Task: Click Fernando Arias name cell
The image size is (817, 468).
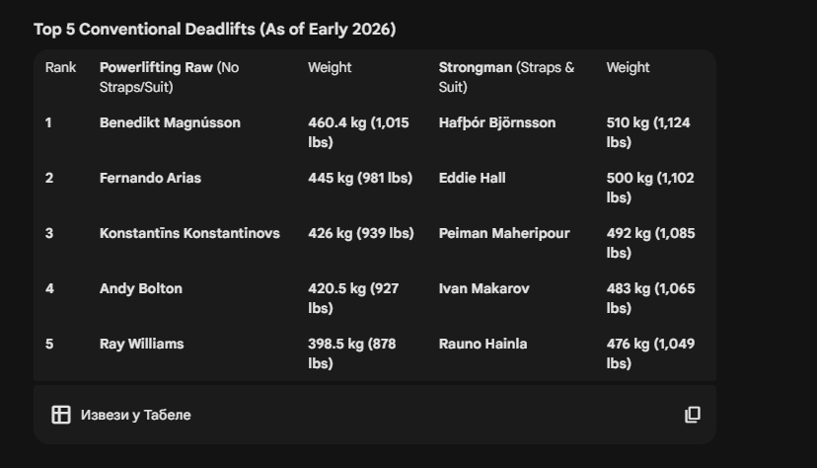Action: tap(150, 178)
